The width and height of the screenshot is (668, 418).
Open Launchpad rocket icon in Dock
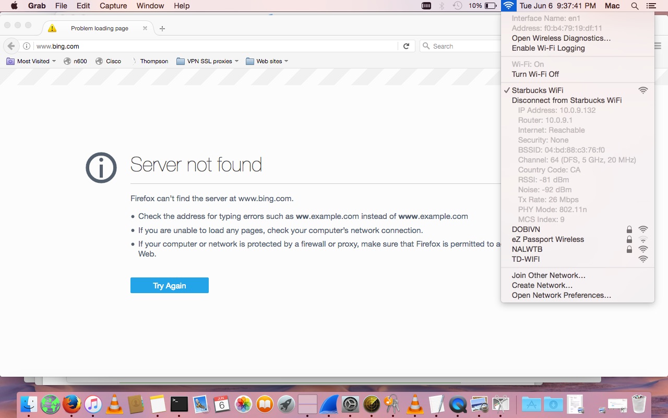pos(286,404)
